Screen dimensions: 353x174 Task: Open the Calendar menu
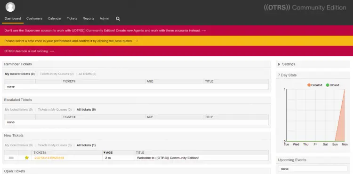pos(55,18)
